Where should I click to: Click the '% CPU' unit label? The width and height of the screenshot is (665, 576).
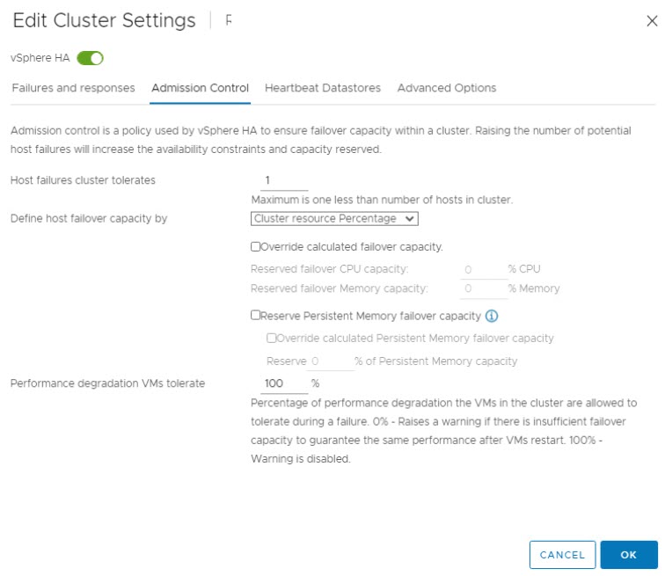524,269
